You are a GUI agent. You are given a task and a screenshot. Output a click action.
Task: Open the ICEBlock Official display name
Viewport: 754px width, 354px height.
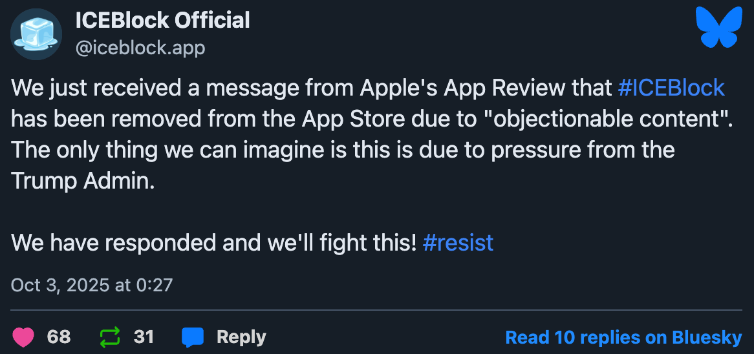[x=162, y=21]
